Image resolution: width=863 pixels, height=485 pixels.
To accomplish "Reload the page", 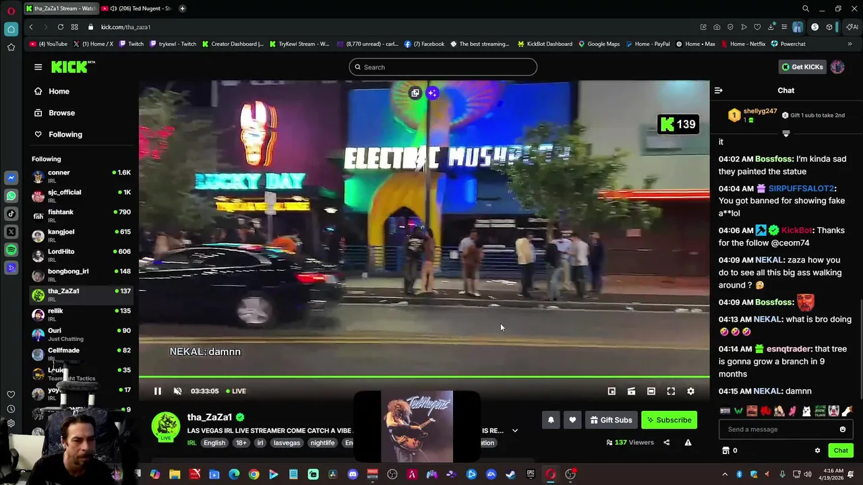I will [61, 27].
